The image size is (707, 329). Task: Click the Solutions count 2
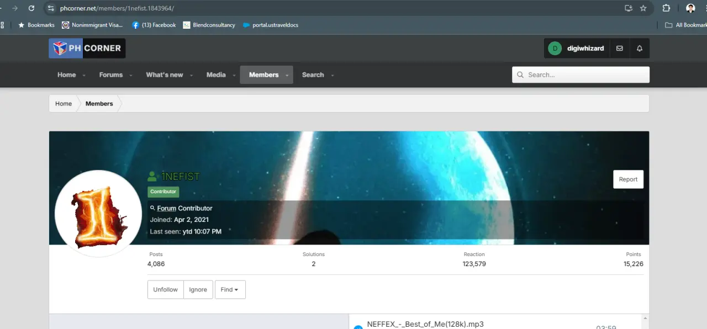tap(313, 264)
